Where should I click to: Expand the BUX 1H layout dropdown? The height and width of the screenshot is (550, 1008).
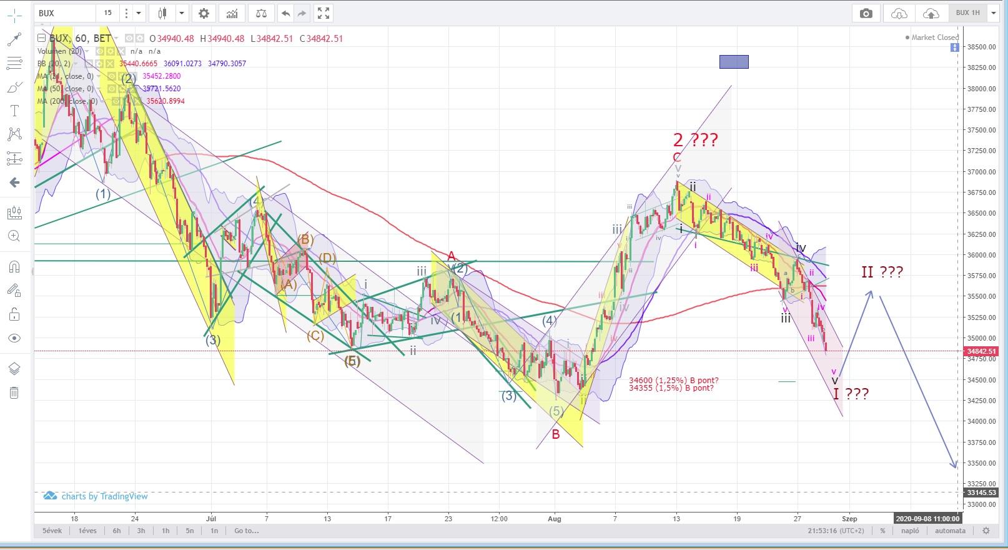pos(993,13)
